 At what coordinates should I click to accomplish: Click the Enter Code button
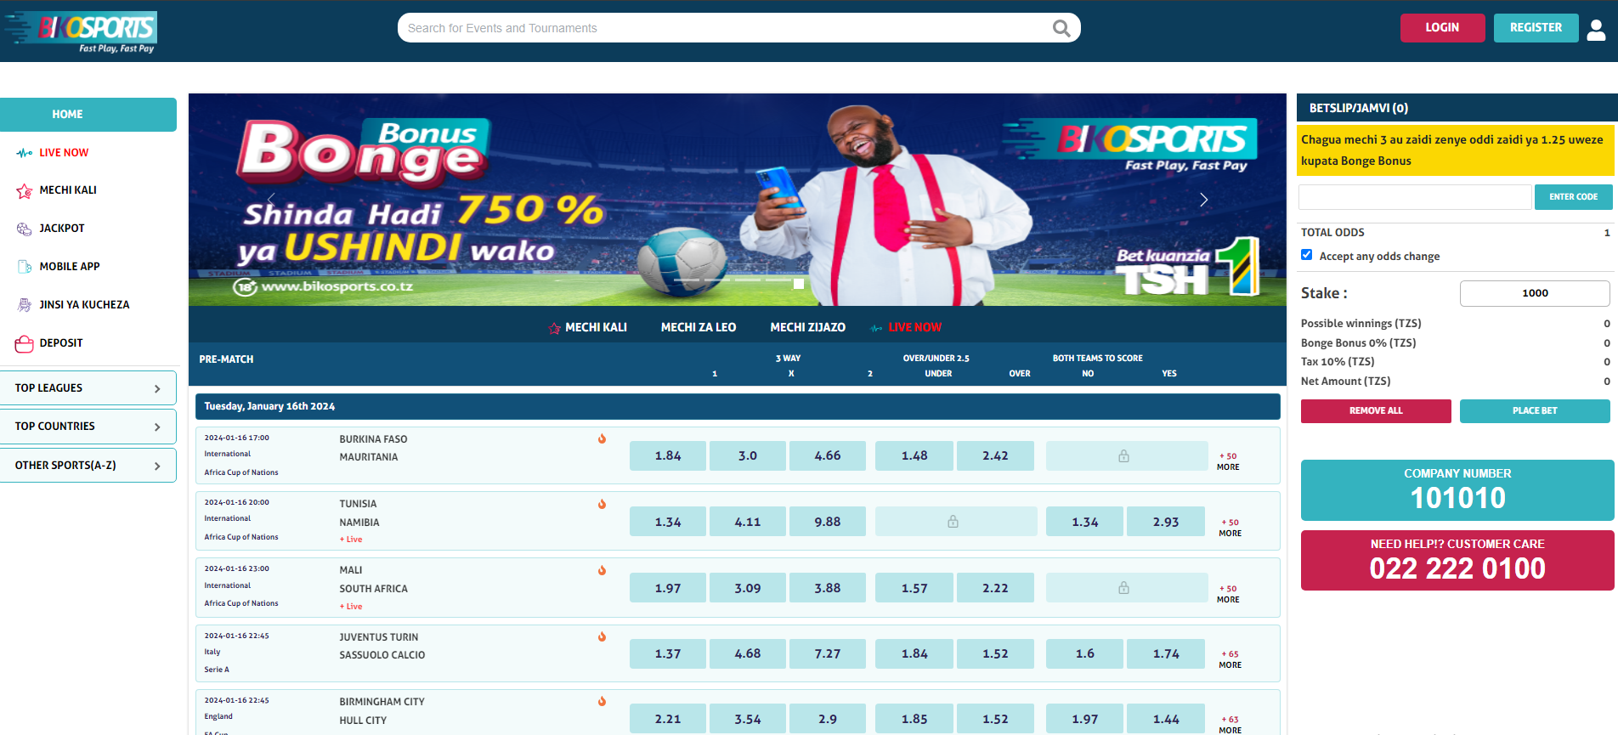(1573, 197)
